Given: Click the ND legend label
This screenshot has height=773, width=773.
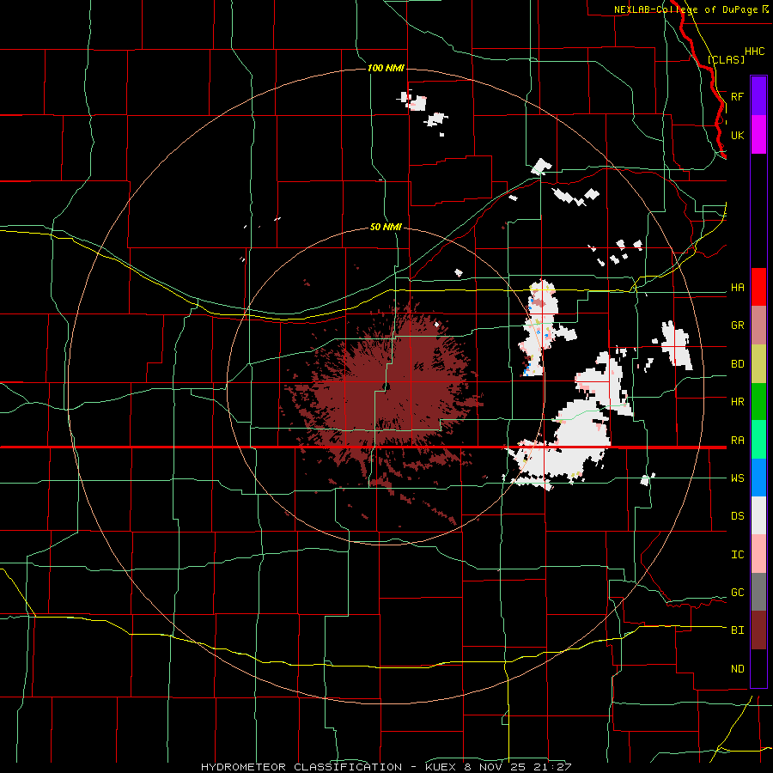Looking at the screenshot, I should (x=737, y=668).
